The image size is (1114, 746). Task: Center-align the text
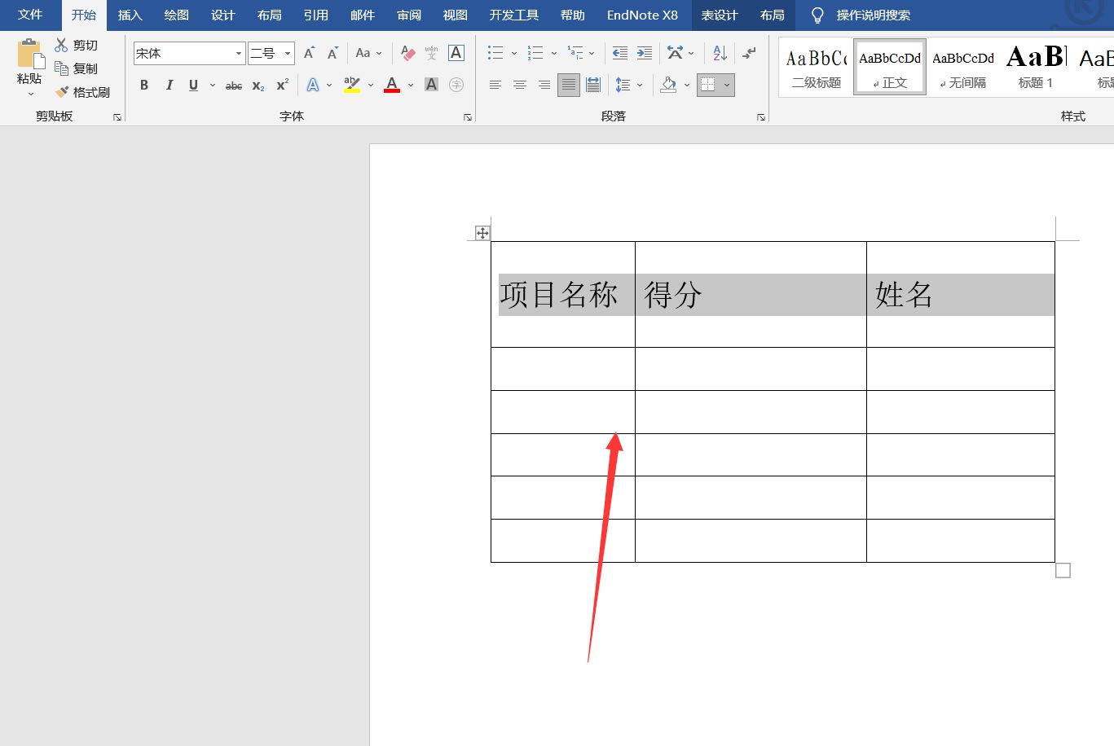pyautogui.click(x=520, y=85)
